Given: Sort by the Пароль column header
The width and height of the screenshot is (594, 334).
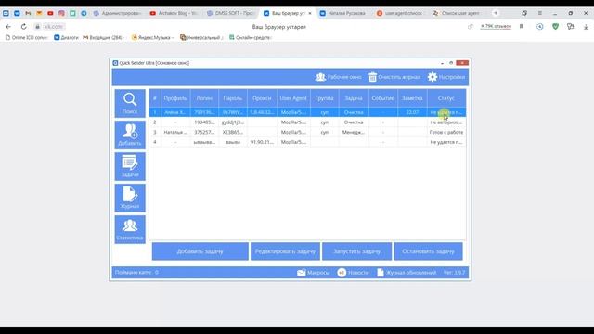Looking at the screenshot, I should point(233,98).
